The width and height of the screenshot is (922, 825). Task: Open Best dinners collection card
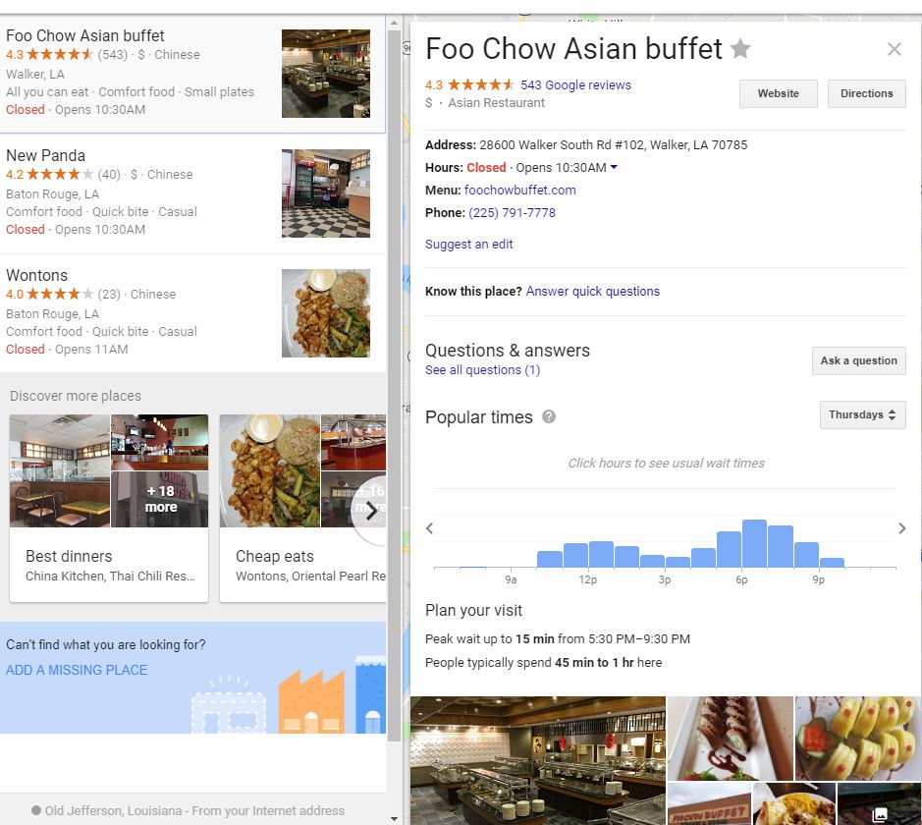click(109, 508)
